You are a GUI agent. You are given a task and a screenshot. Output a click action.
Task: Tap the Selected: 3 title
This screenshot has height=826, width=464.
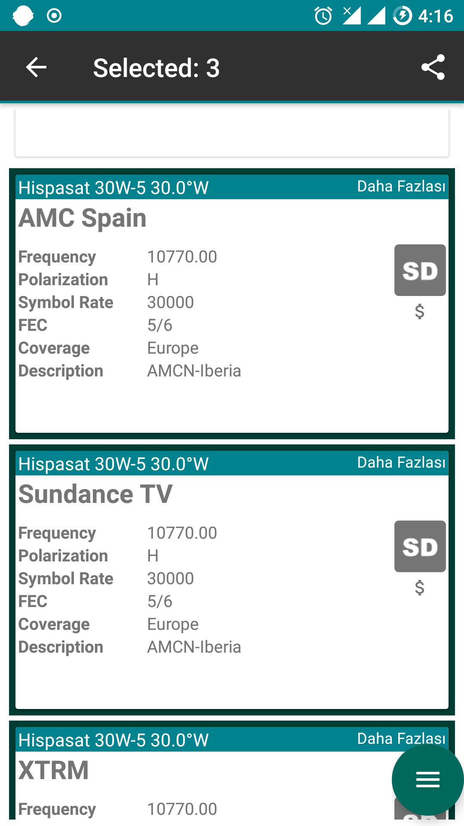(x=156, y=68)
